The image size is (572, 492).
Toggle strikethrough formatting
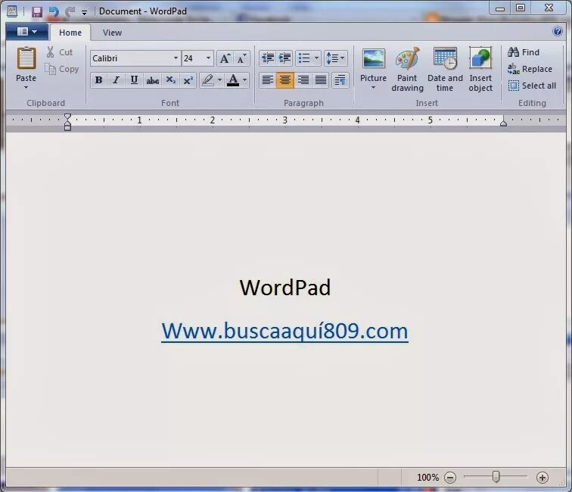coord(153,80)
